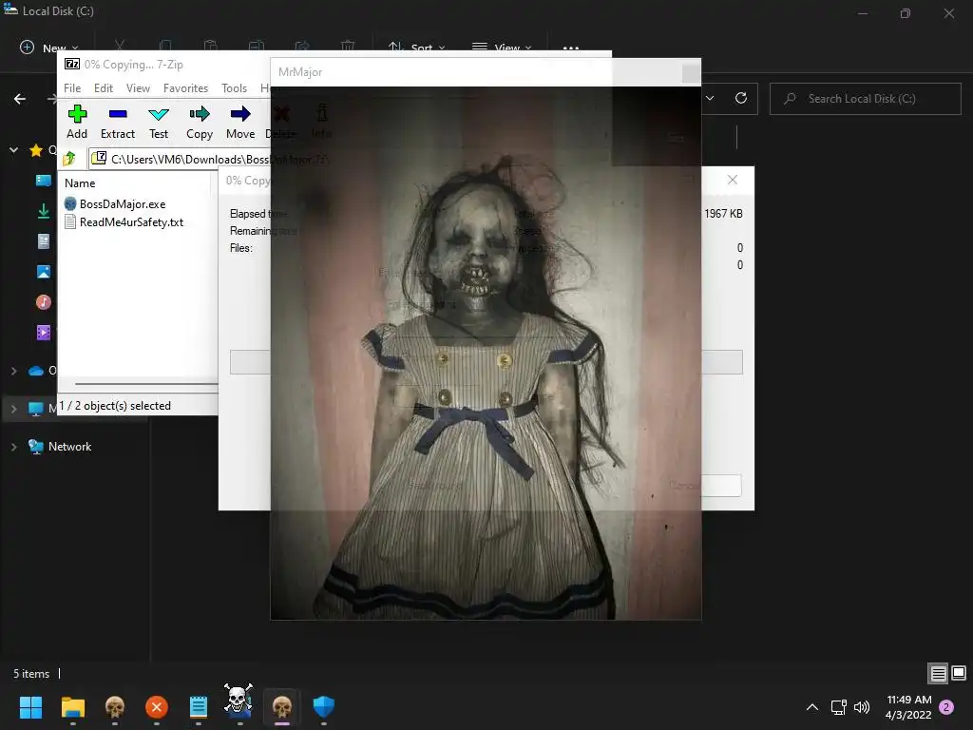This screenshot has width=973, height=730.
Task: Open the Windows Start menu
Action: [30, 707]
